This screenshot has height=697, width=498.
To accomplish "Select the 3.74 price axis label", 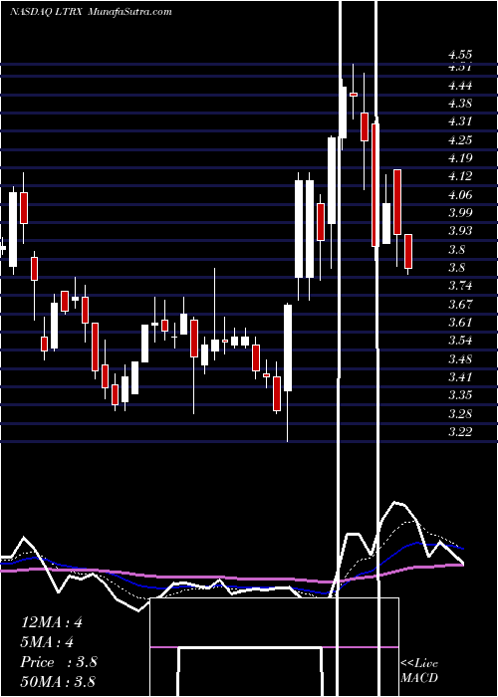I will [x=460, y=286].
